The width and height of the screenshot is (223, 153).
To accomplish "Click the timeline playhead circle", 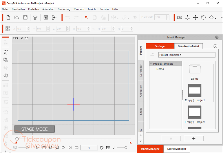I will (17, 139).
